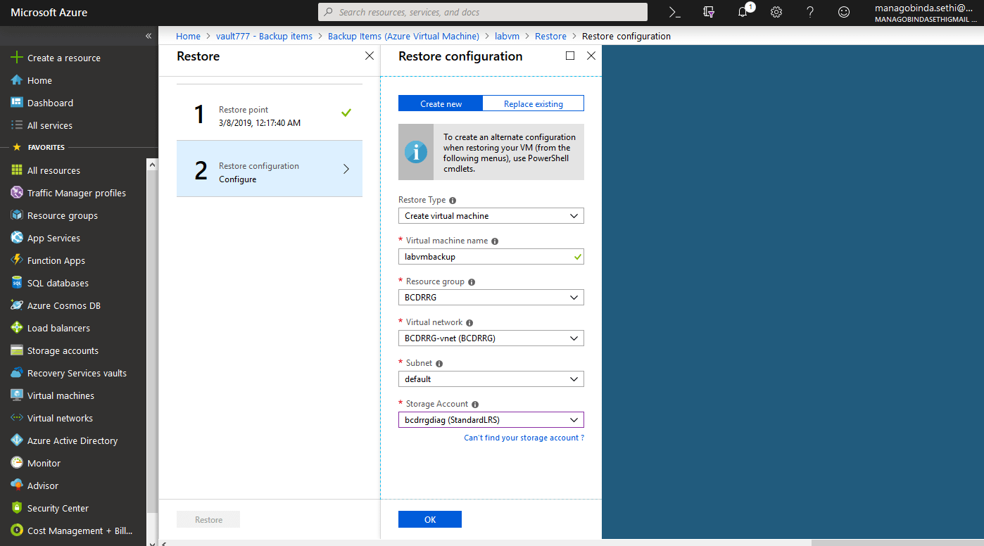The height and width of the screenshot is (546, 984).
Task: Show info tooltip for Resource group
Action: (x=472, y=282)
